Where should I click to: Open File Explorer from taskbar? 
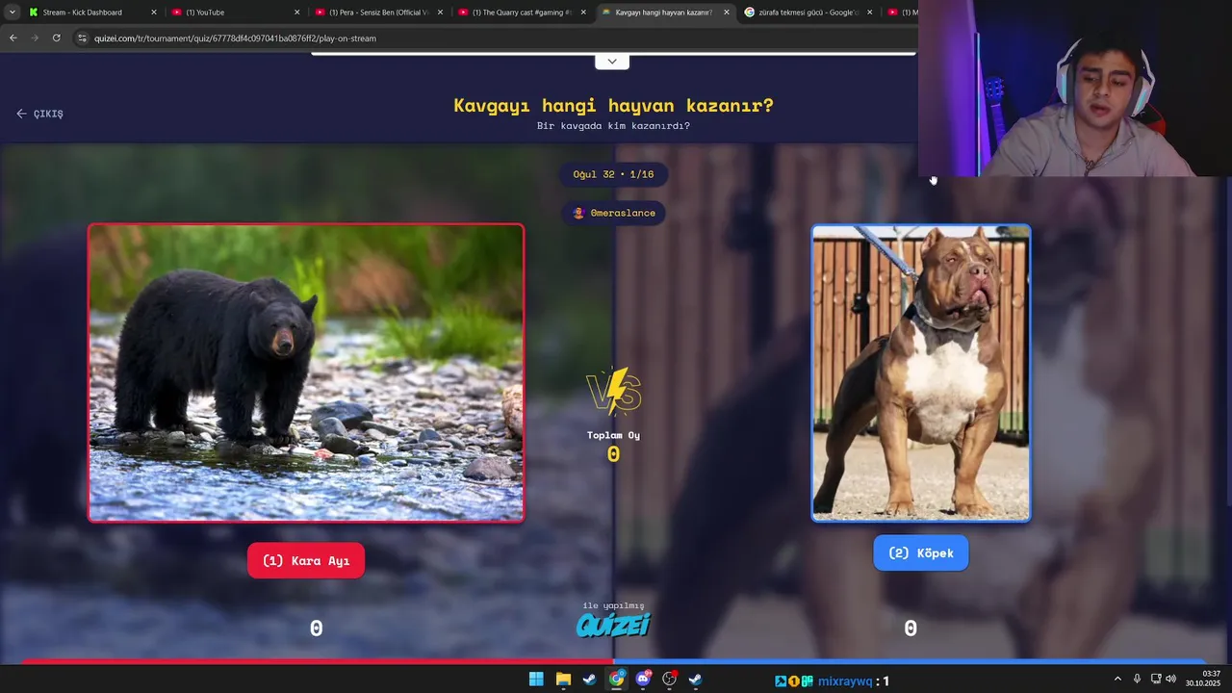point(563,680)
